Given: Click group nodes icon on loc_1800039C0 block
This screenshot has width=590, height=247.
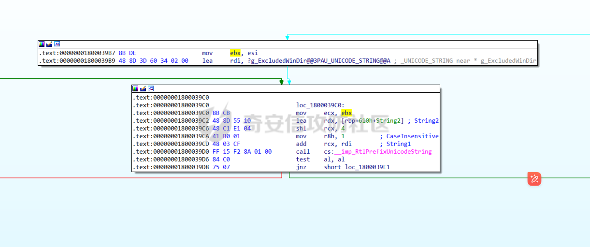Looking at the screenshot, I should coord(151,88).
